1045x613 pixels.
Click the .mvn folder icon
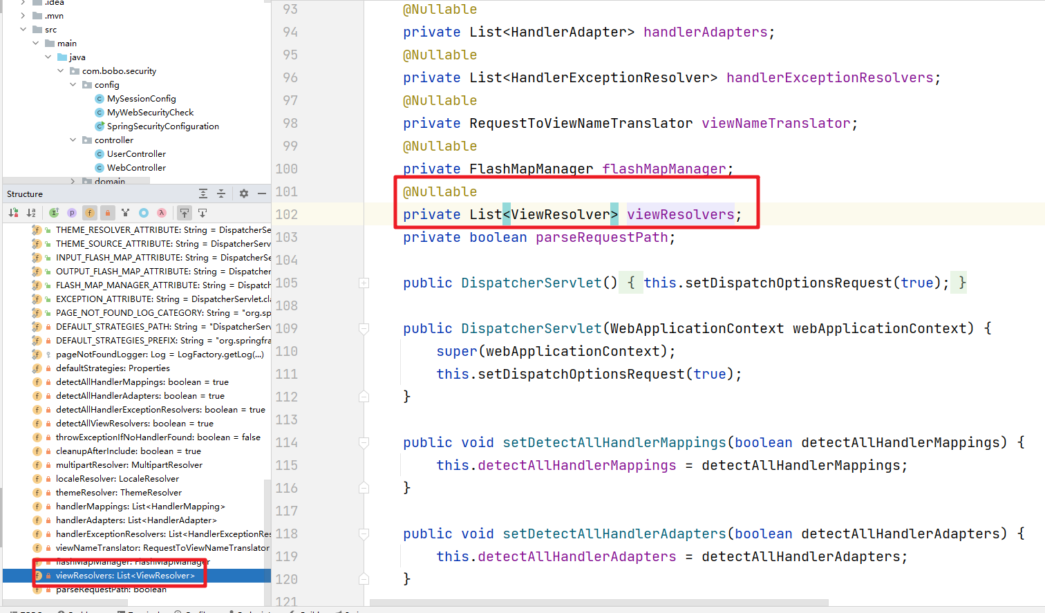click(37, 15)
